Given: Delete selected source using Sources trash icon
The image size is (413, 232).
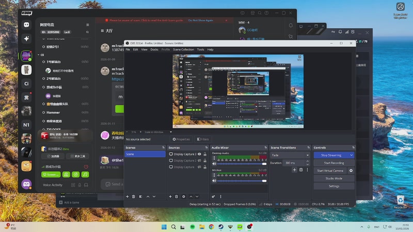Looking at the screenshot, I should 177,196.
